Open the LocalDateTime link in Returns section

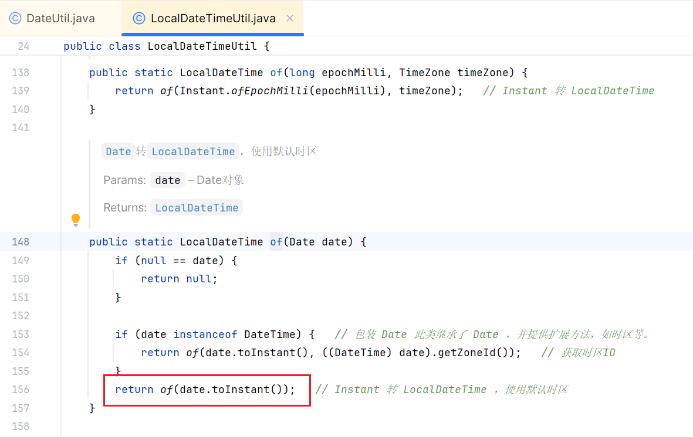click(197, 207)
